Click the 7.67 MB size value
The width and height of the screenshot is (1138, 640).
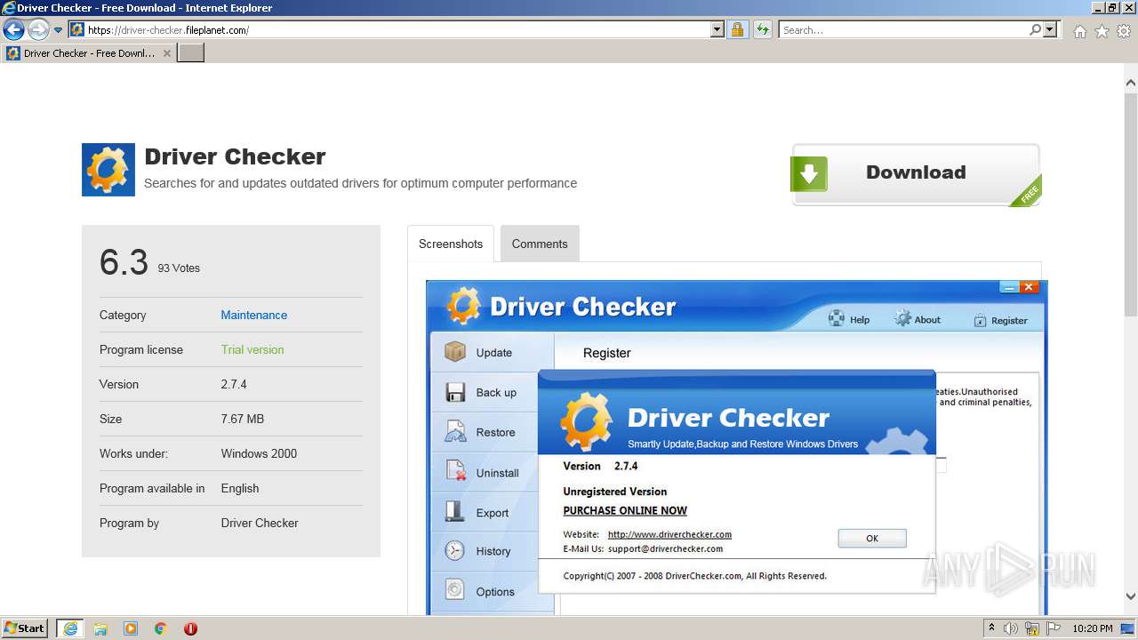[x=243, y=419]
